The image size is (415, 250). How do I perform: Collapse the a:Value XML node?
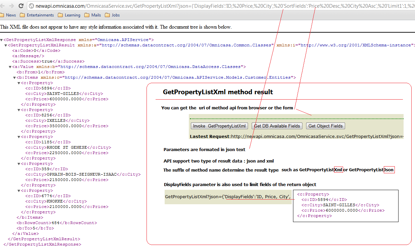[x=10, y=67]
